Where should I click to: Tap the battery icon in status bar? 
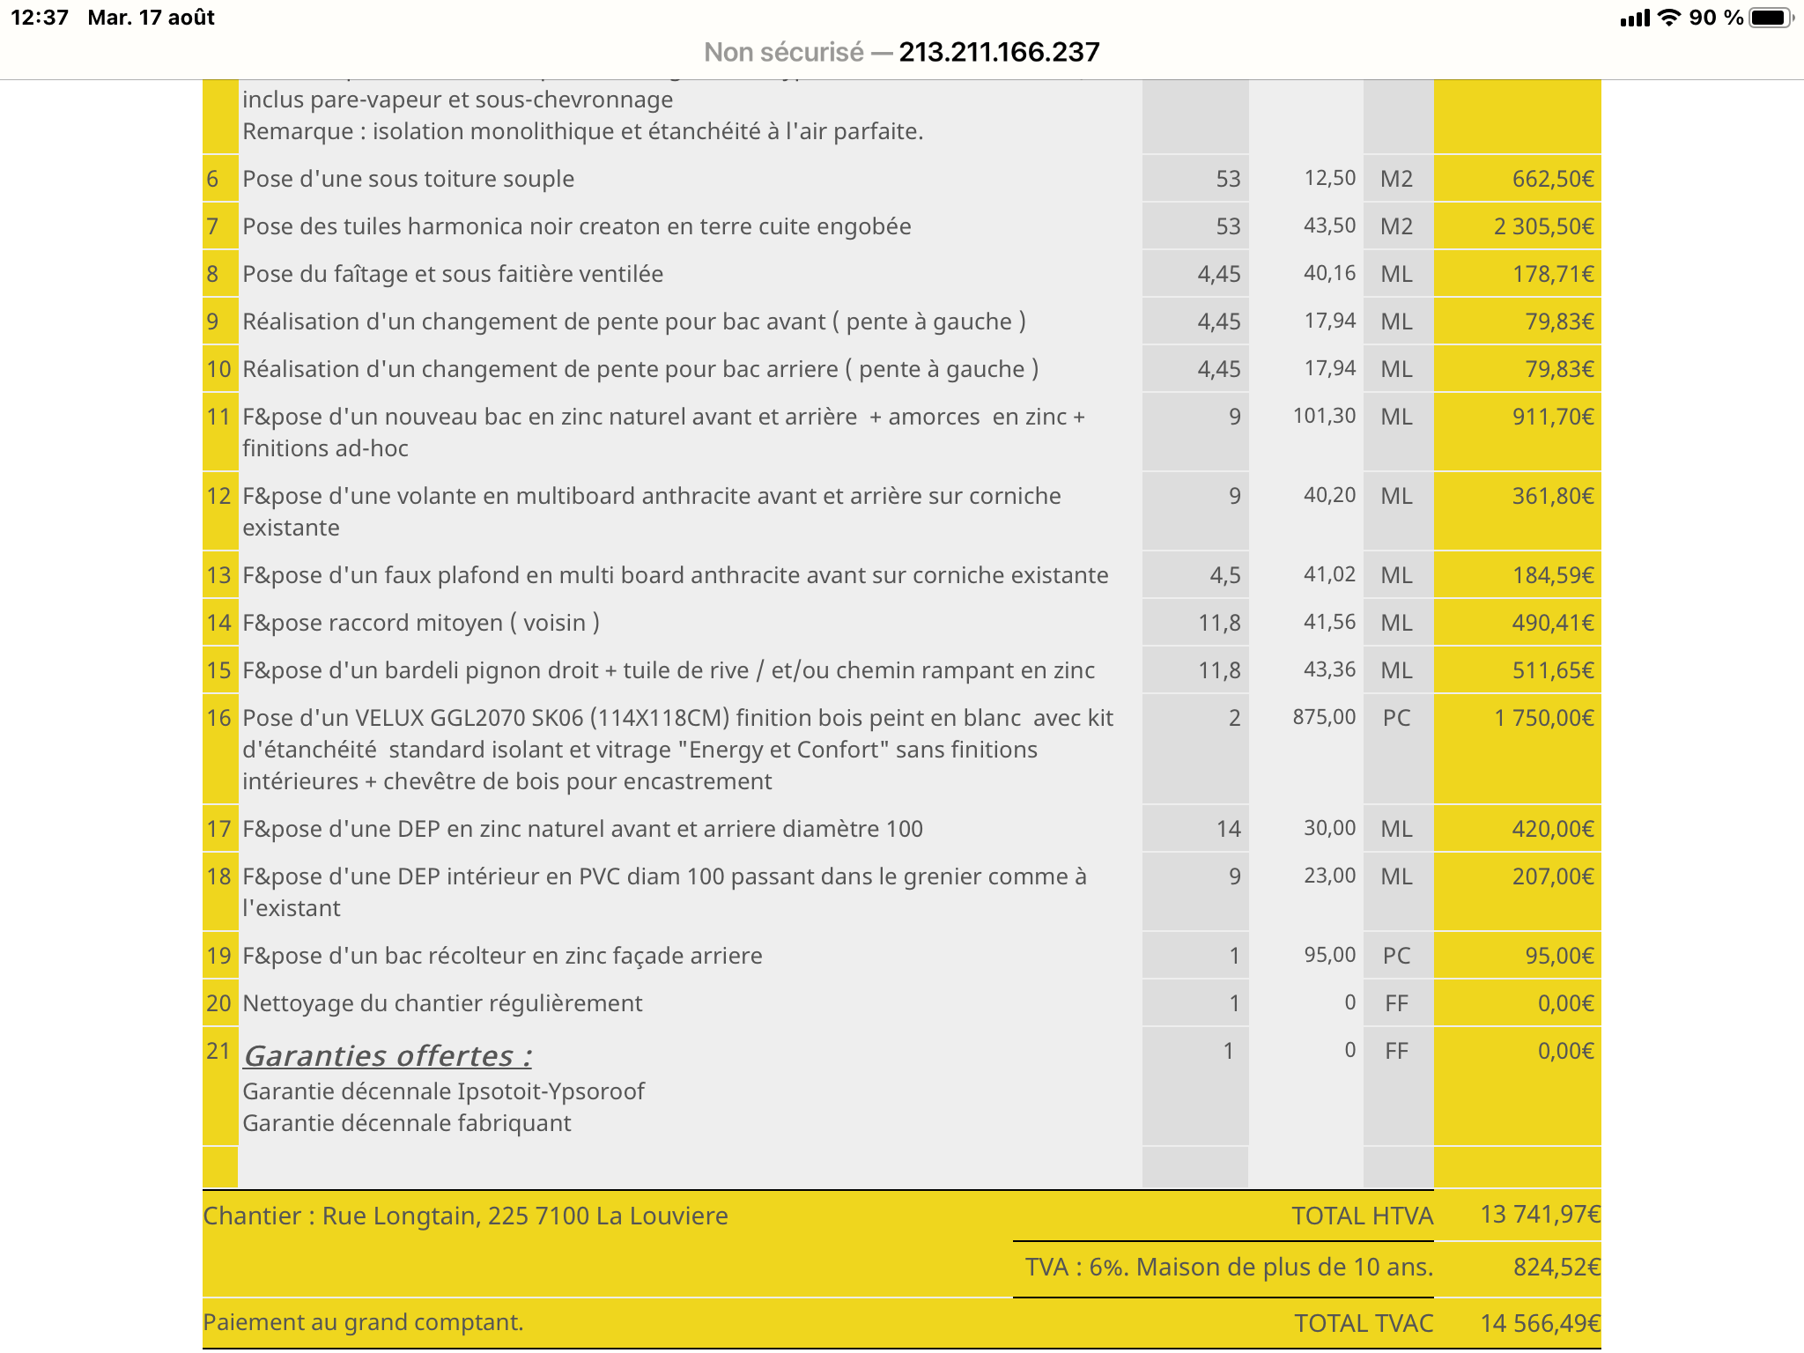pos(1771,18)
